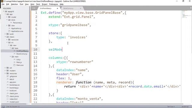Select the GridPanelBase.js tab
The height and width of the screenshot is (108, 192).
(x=46, y=8)
